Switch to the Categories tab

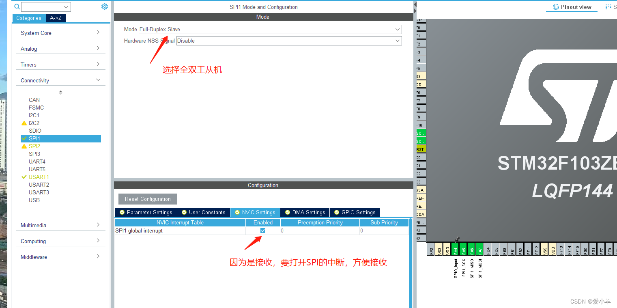29,18
